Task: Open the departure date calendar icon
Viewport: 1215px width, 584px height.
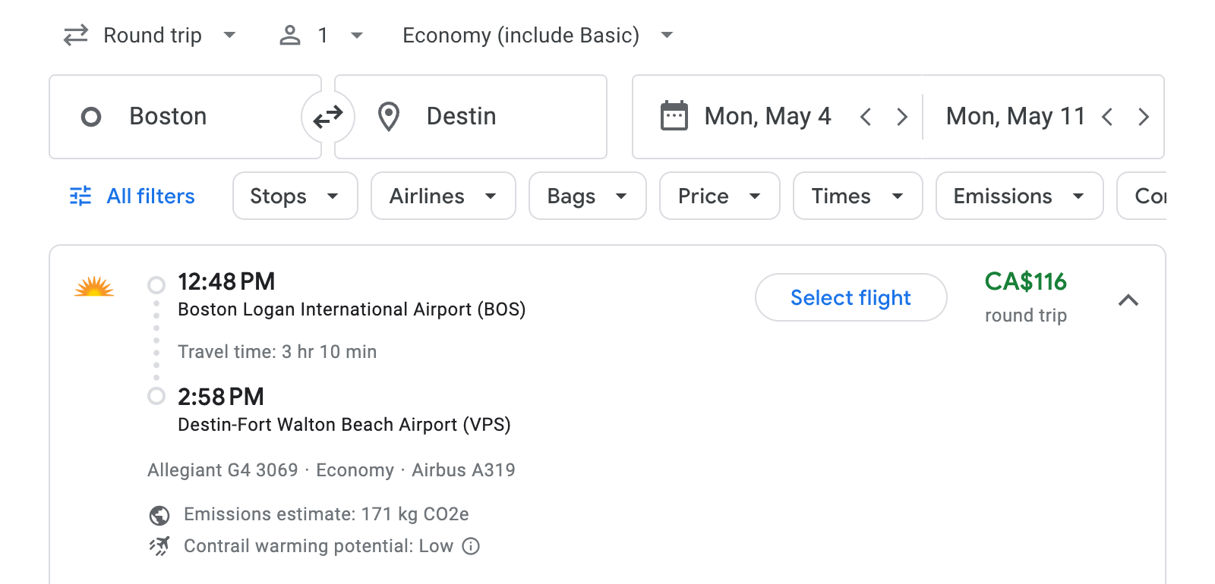Action: [673, 116]
